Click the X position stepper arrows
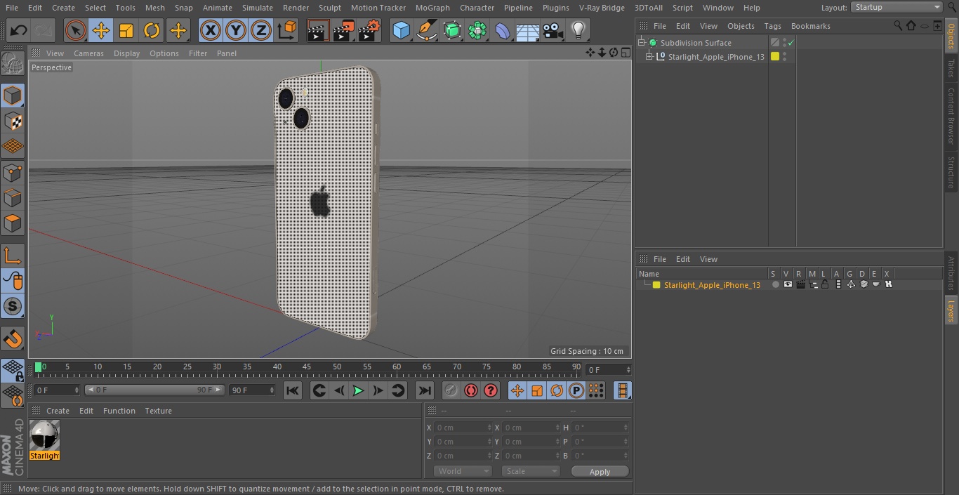This screenshot has height=495, width=959. click(x=489, y=428)
